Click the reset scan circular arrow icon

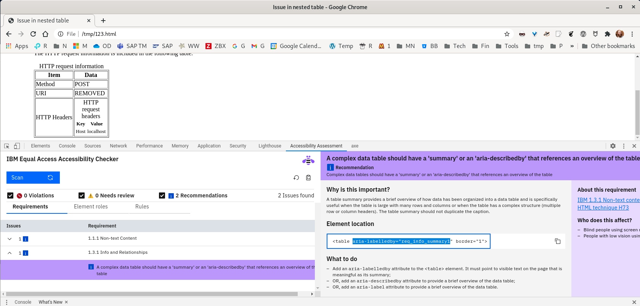pyautogui.click(x=296, y=178)
